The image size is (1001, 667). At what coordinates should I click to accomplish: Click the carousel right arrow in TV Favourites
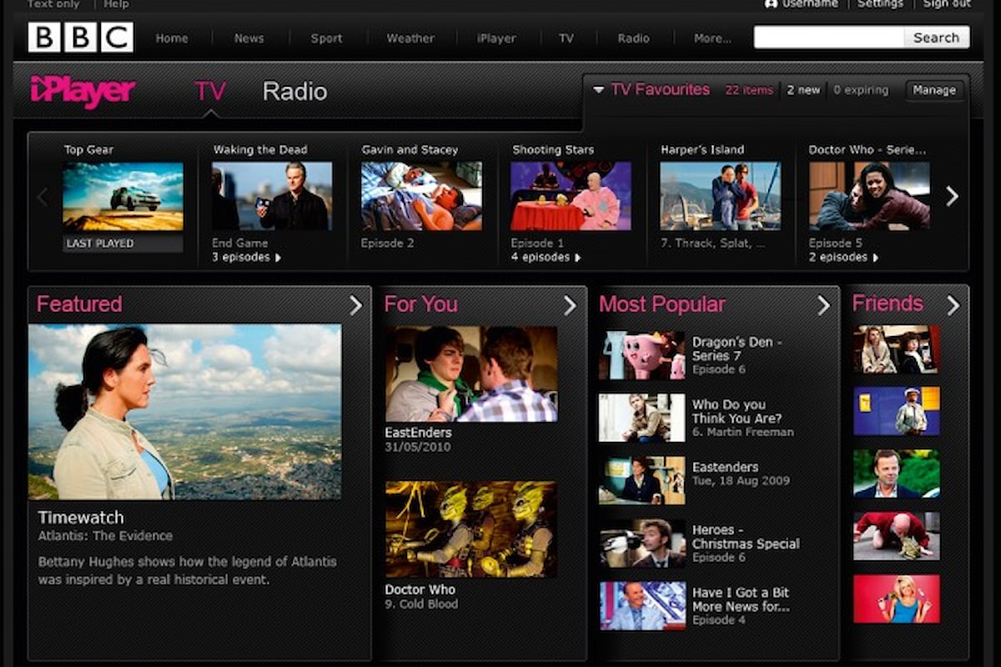[952, 196]
